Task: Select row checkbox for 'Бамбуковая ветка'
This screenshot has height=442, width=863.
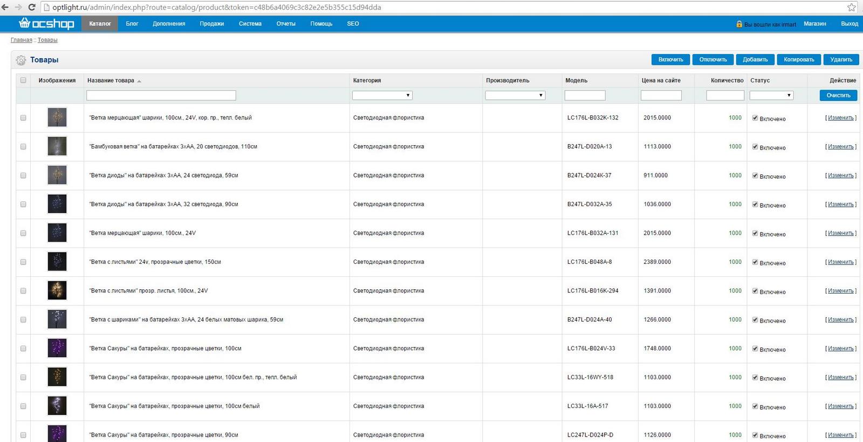Action: point(23,146)
